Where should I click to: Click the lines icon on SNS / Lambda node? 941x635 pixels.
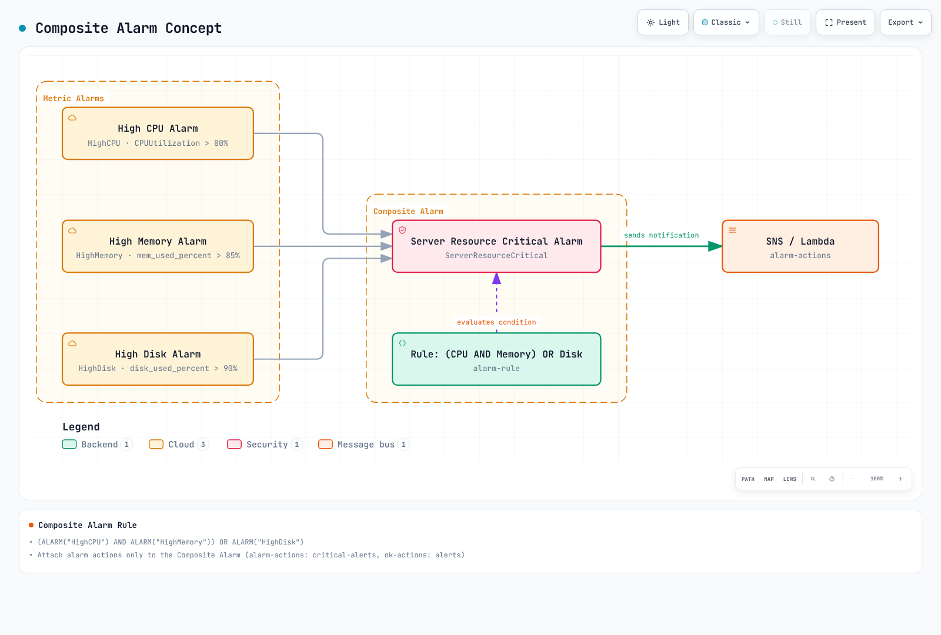pyautogui.click(x=732, y=230)
